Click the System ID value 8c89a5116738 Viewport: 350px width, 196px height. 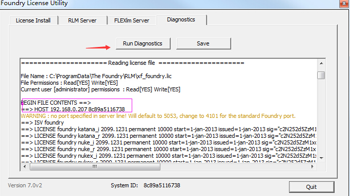tap(162, 185)
